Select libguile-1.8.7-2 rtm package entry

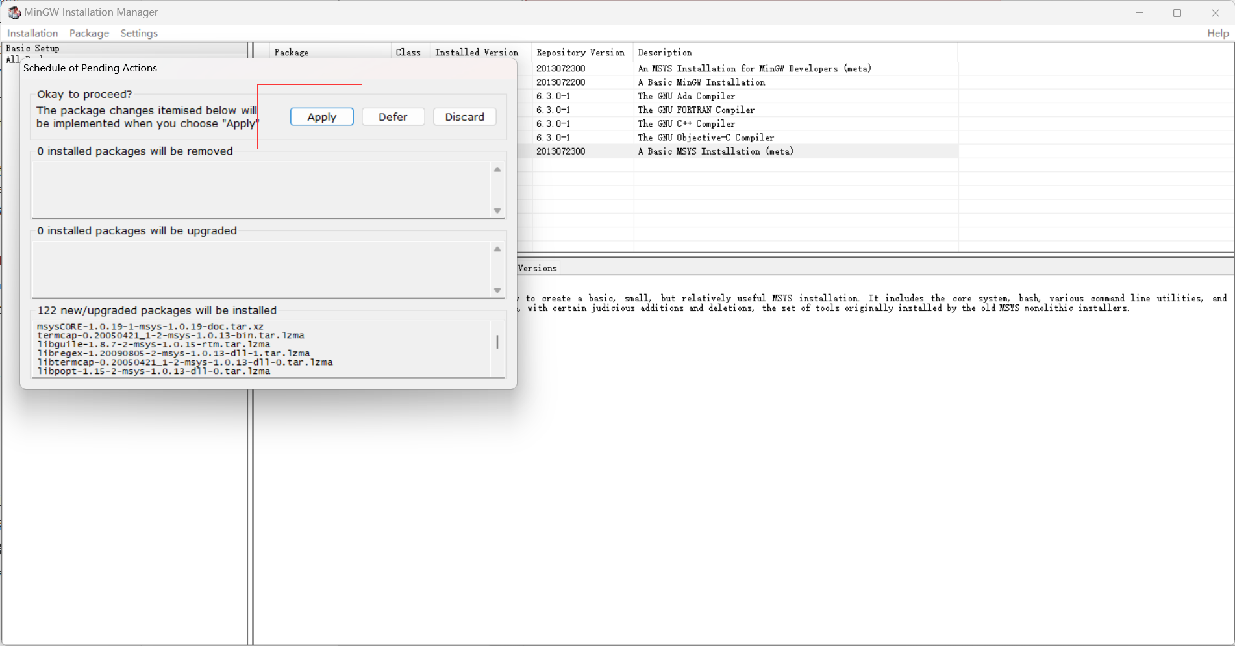pos(154,345)
